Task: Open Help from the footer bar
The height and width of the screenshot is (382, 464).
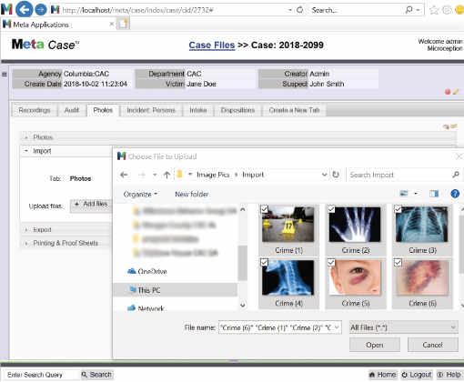Action: point(449,375)
